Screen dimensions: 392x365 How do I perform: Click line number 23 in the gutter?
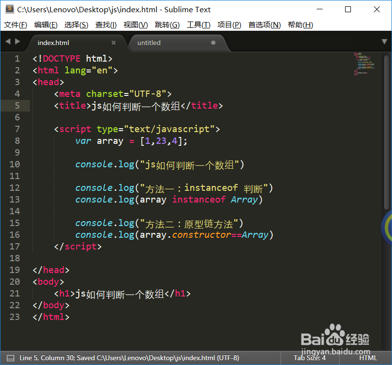coord(15,317)
